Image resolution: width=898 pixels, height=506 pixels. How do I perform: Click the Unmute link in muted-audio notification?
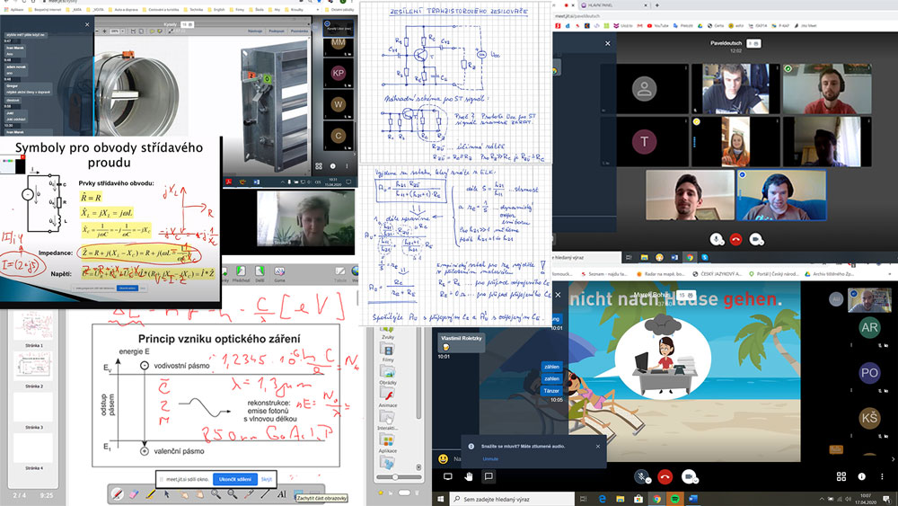pyautogui.click(x=490, y=459)
